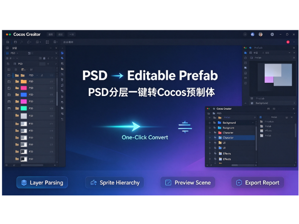The width and height of the screenshot is (299, 224).
Task: Select the UI item with the yellow folder
Action: (231, 143)
